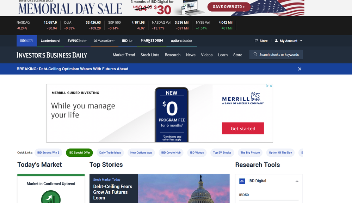Viewport: 352px width, 203px height.
Task: Click The Big Picture quick link
Action: click(x=250, y=153)
